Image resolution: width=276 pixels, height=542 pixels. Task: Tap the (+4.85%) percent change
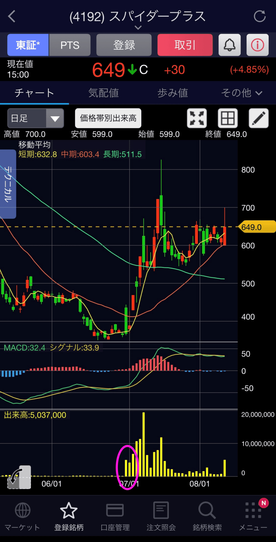pyautogui.click(x=249, y=69)
